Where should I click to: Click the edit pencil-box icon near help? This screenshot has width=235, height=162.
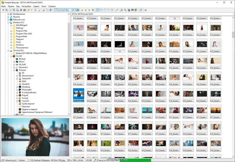[x=141, y=10]
